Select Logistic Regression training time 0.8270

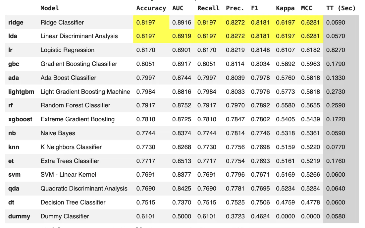(336, 50)
